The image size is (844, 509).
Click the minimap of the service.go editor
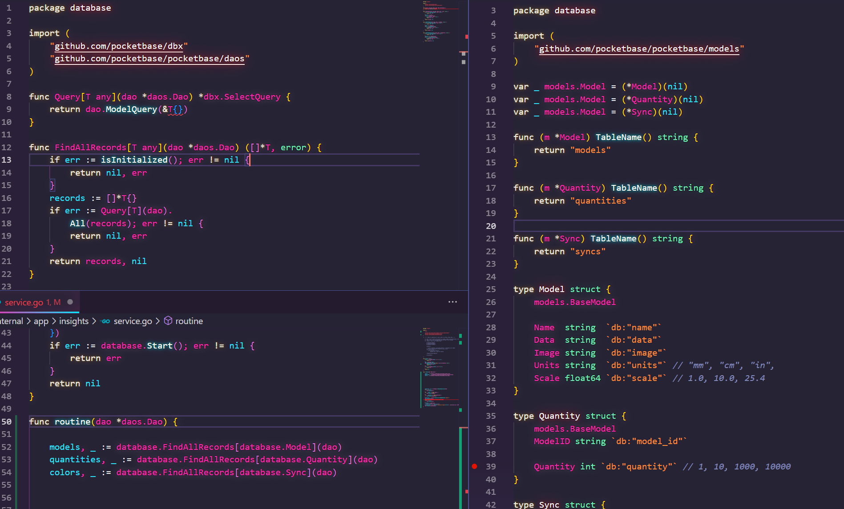pyautogui.click(x=440, y=367)
